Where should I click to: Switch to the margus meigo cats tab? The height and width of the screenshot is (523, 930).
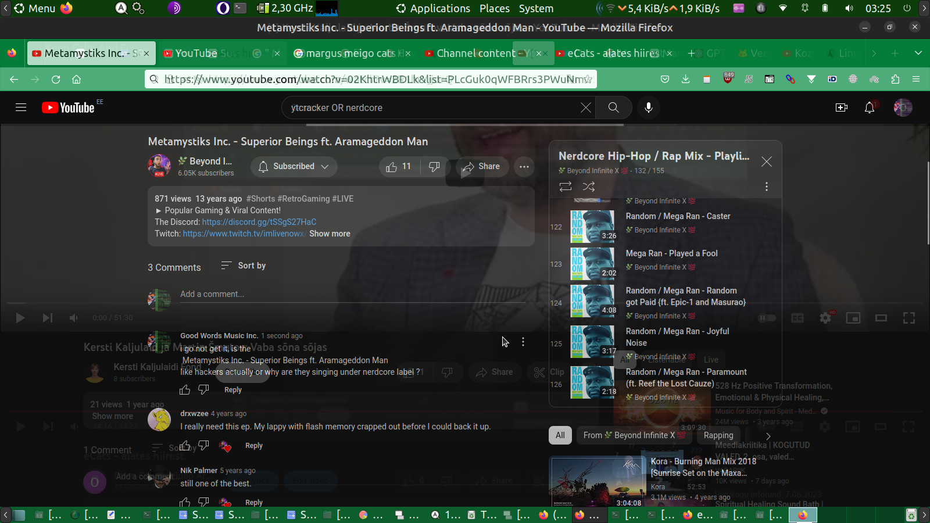pos(352,53)
